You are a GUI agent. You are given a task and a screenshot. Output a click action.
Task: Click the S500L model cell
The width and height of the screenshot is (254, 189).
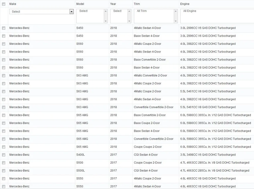tap(81, 171)
